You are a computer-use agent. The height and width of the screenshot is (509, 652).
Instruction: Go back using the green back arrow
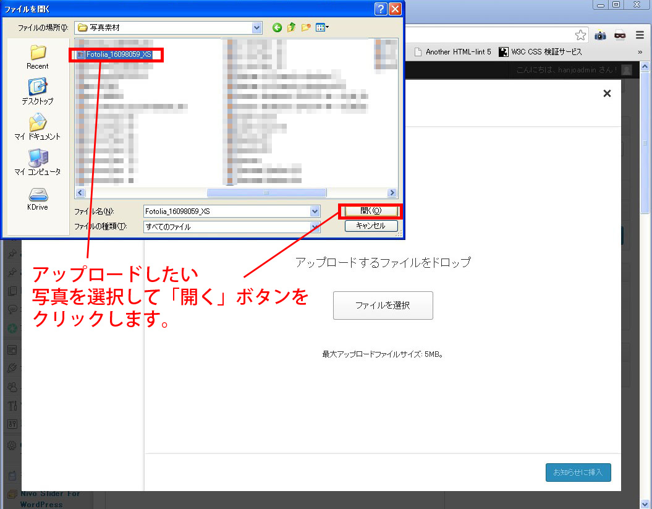click(x=277, y=27)
